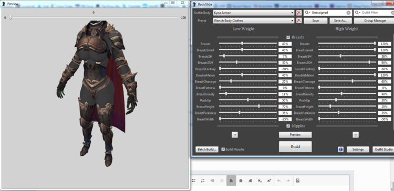The width and height of the screenshot is (394, 191).
Task: Click the High Weight column heading
Action: click(x=347, y=29)
